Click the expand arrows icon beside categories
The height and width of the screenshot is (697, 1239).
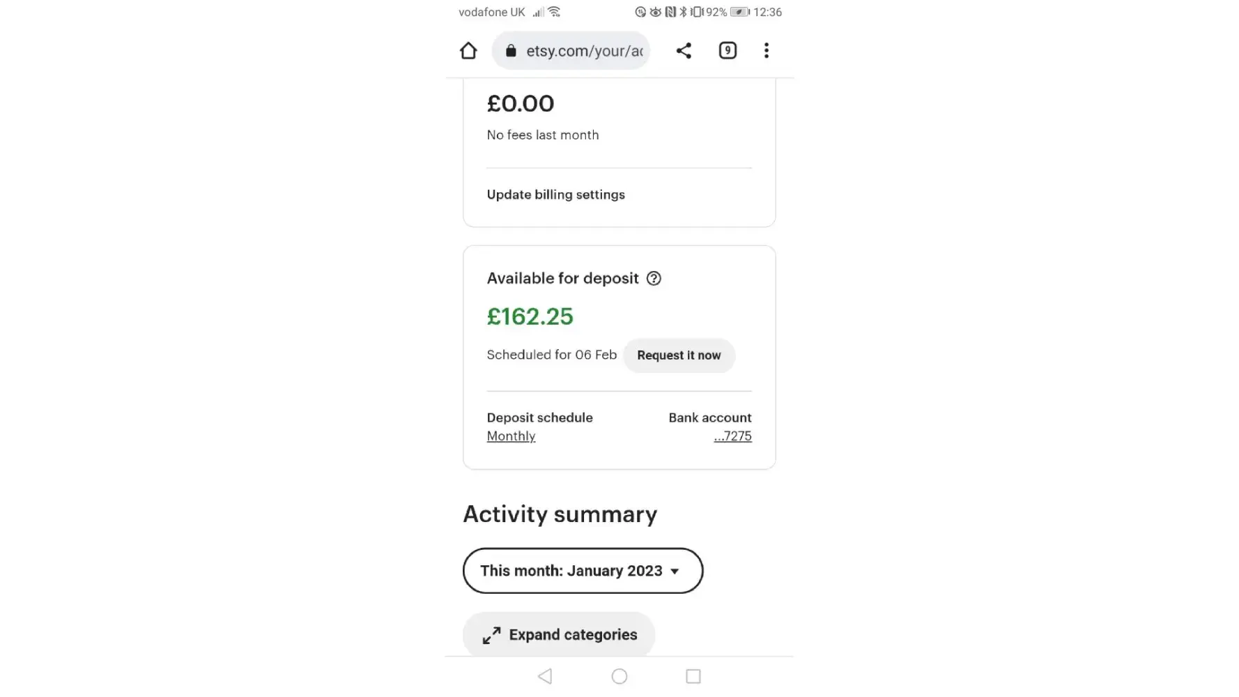pos(491,636)
